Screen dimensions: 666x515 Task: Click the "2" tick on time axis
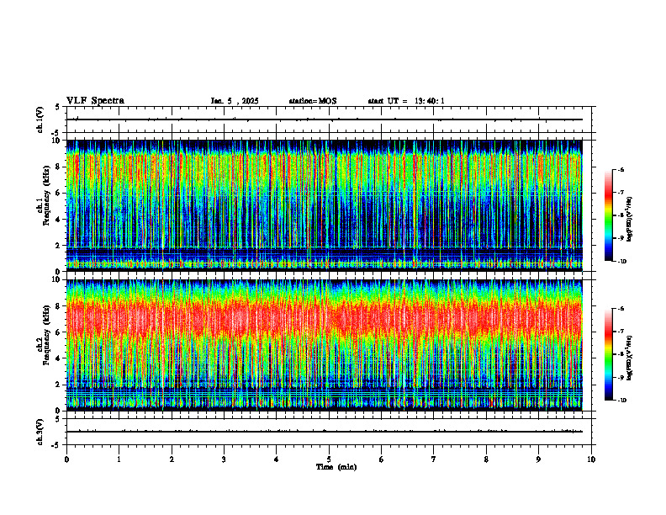pos(172,459)
